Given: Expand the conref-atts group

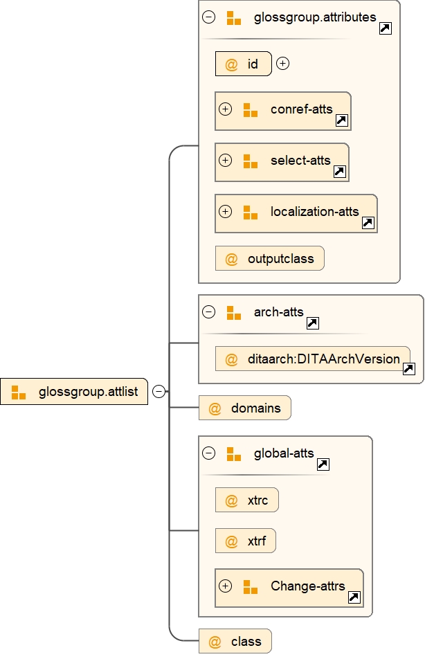Looking at the screenshot, I should pos(225,109).
